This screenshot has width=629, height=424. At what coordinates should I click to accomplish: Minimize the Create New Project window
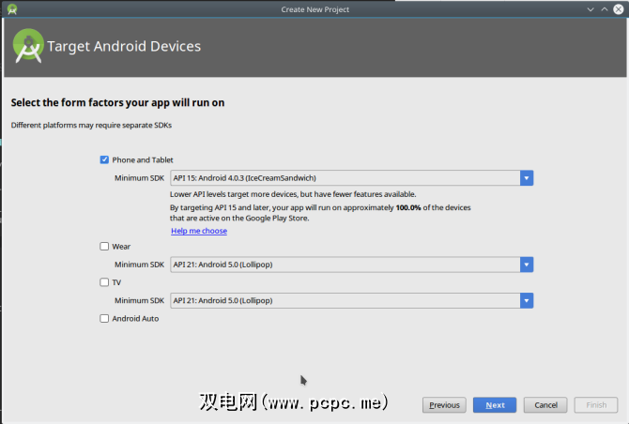click(591, 9)
